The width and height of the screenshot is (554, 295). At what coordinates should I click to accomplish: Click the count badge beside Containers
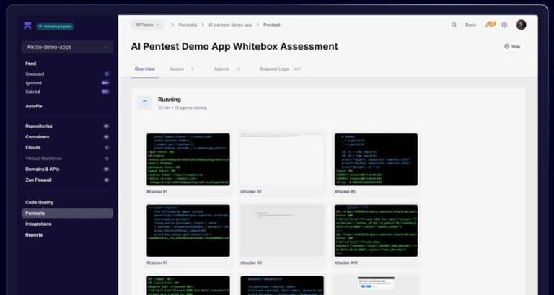click(106, 137)
